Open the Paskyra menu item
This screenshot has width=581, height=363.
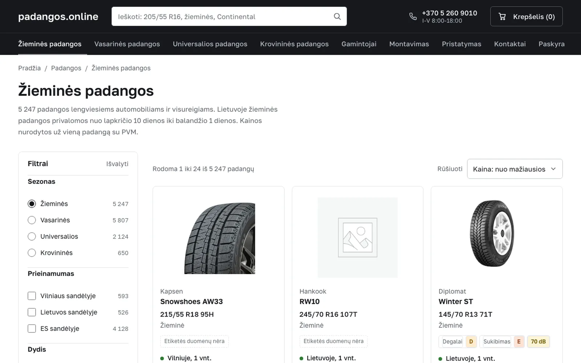pyautogui.click(x=552, y=44)
